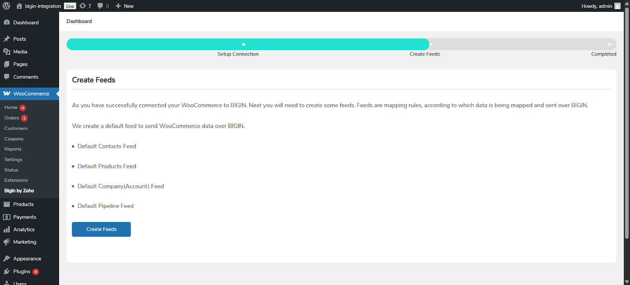Click the WordPress logo icon
This screenshot has height=285, width=630.
coord(6,6)
